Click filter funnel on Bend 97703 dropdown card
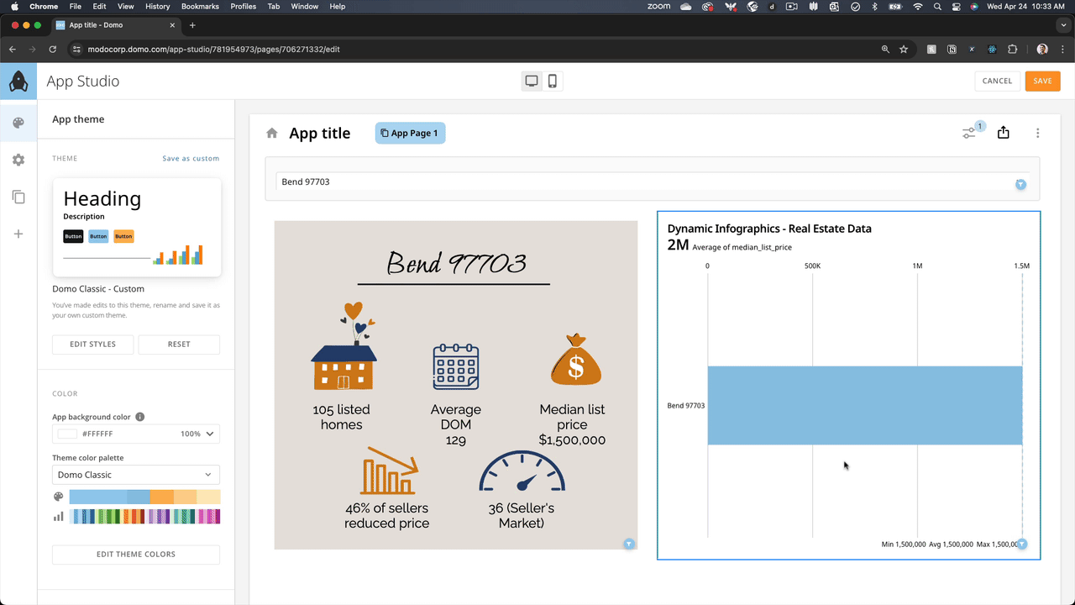 point(1021,184)
